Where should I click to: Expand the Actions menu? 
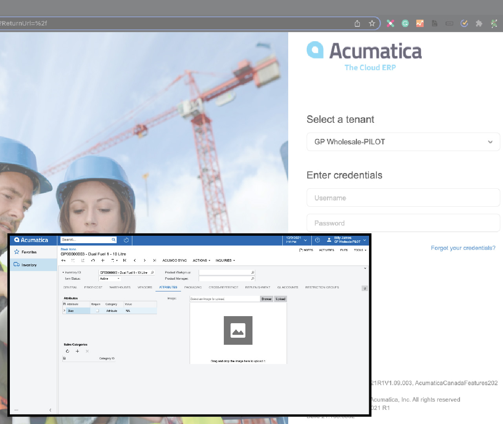point(201,260)
